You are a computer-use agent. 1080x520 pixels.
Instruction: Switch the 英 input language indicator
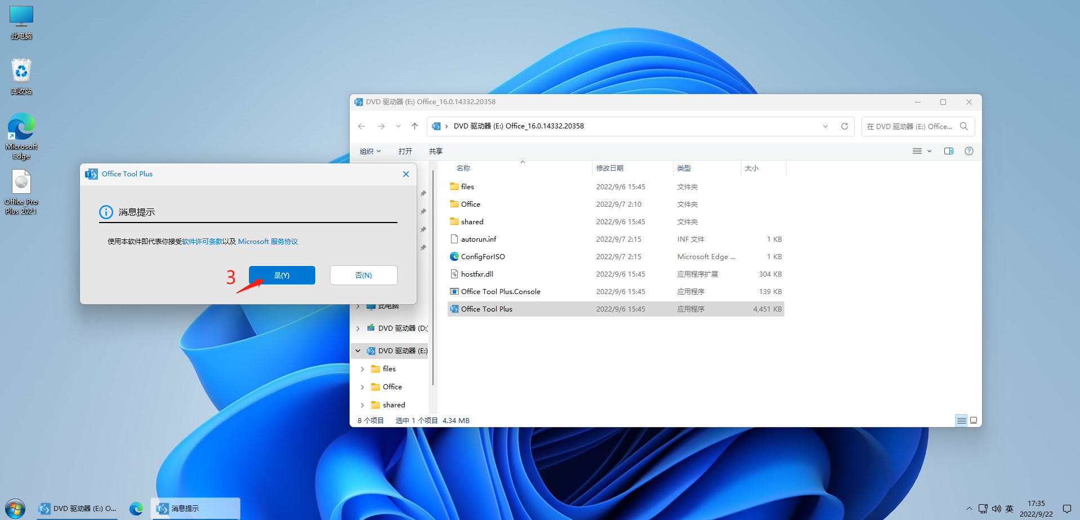tap(1010, 509)
